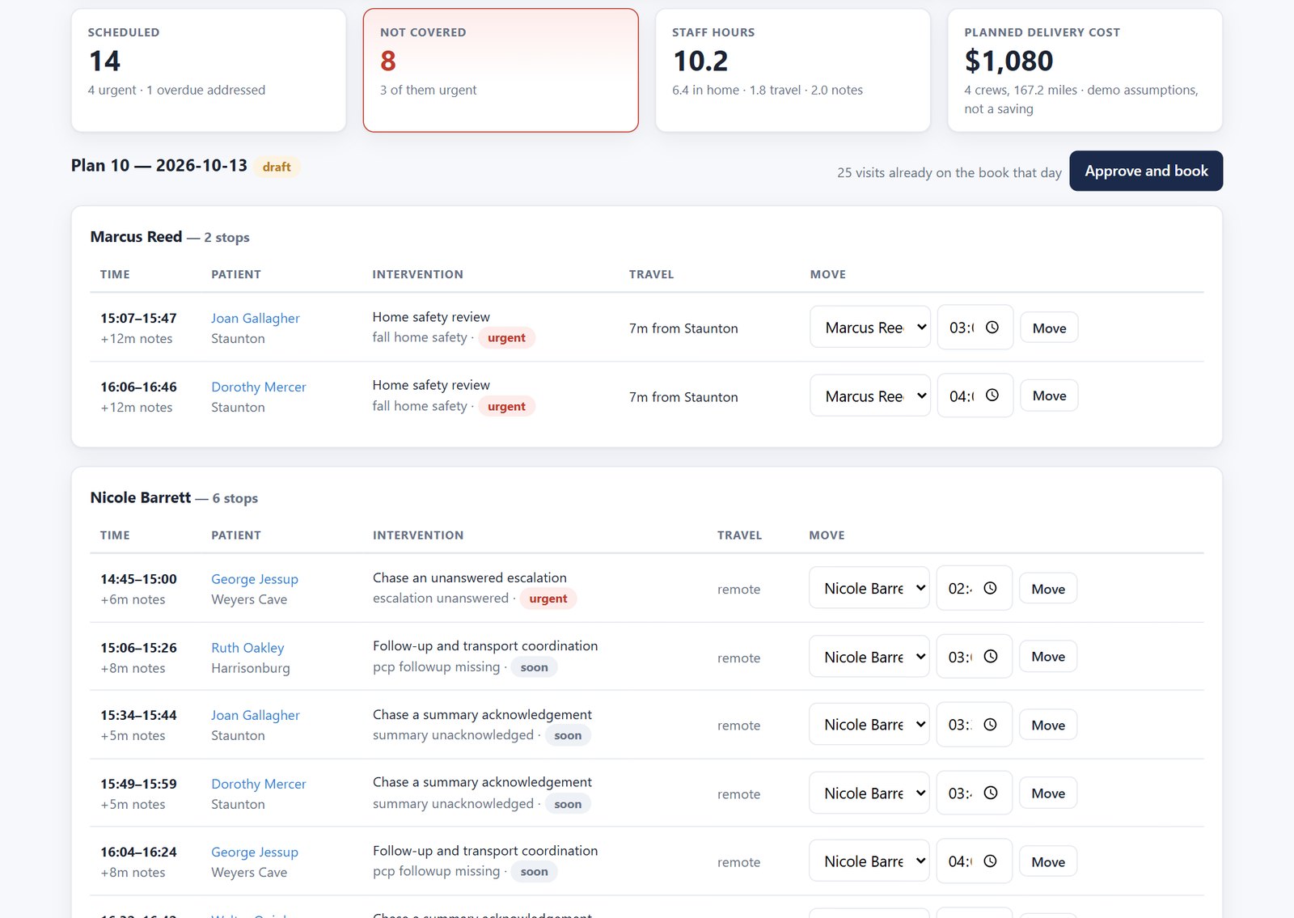
Task: Open clock icon for Dorothy Mercer 15:49 visit
Action: coord(990,793)
